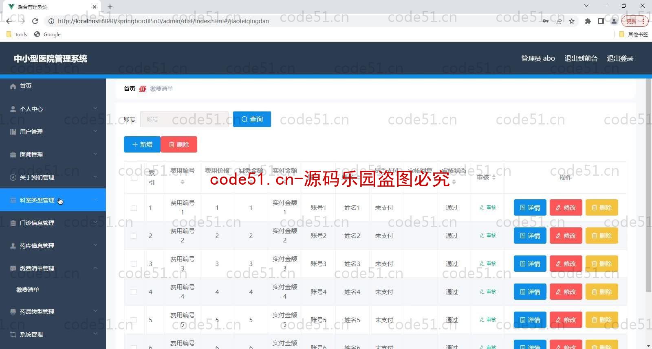This screenshot has width=652, height=349.
Task: Click the 查询 search button
Action: coord(252,119)
